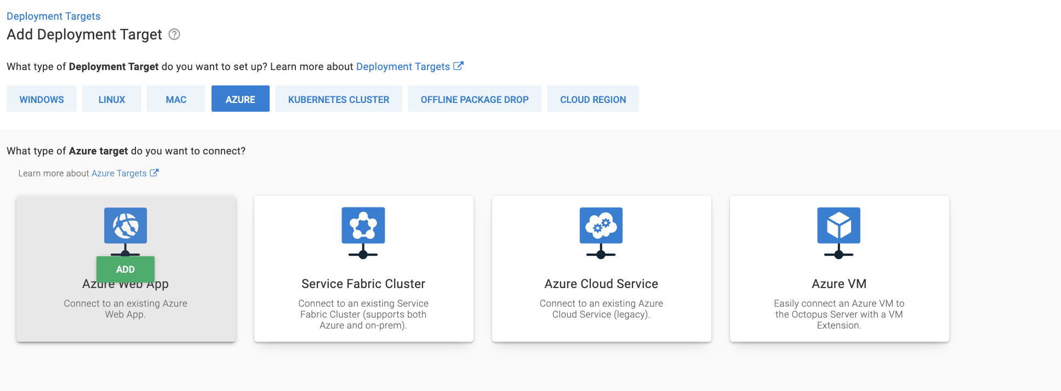Open Deployment Targets documentation link in question text
This screenshot has height=391, width=1061.
[403, 67]
